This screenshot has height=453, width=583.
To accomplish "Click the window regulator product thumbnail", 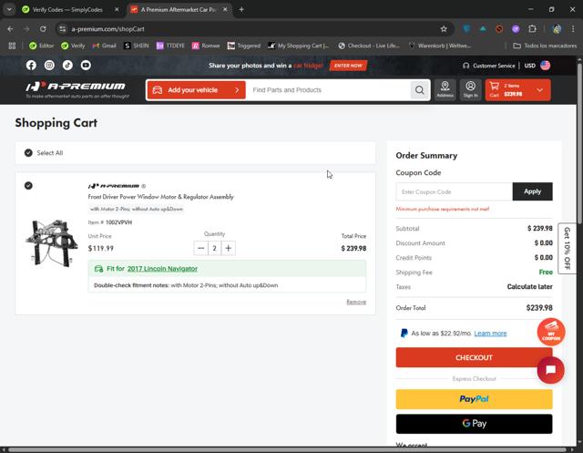I will point(51,242).
